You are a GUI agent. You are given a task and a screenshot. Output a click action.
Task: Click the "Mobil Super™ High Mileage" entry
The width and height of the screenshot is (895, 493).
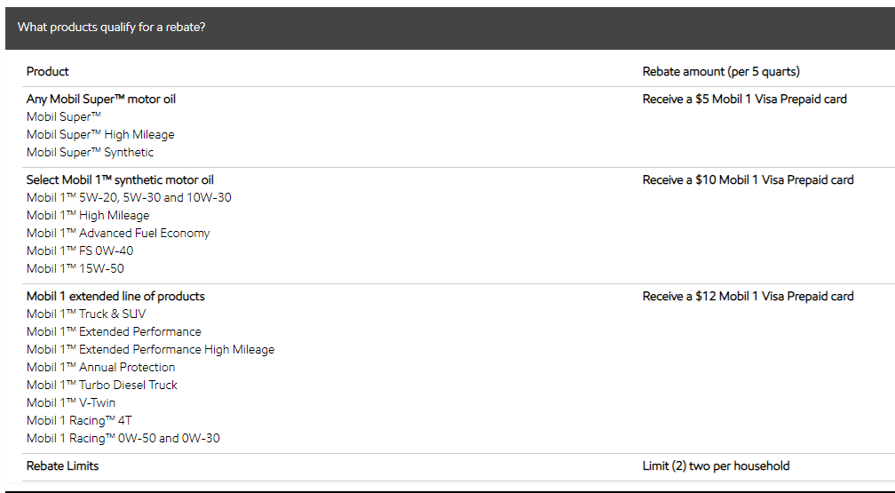click(x=100, y=135)
